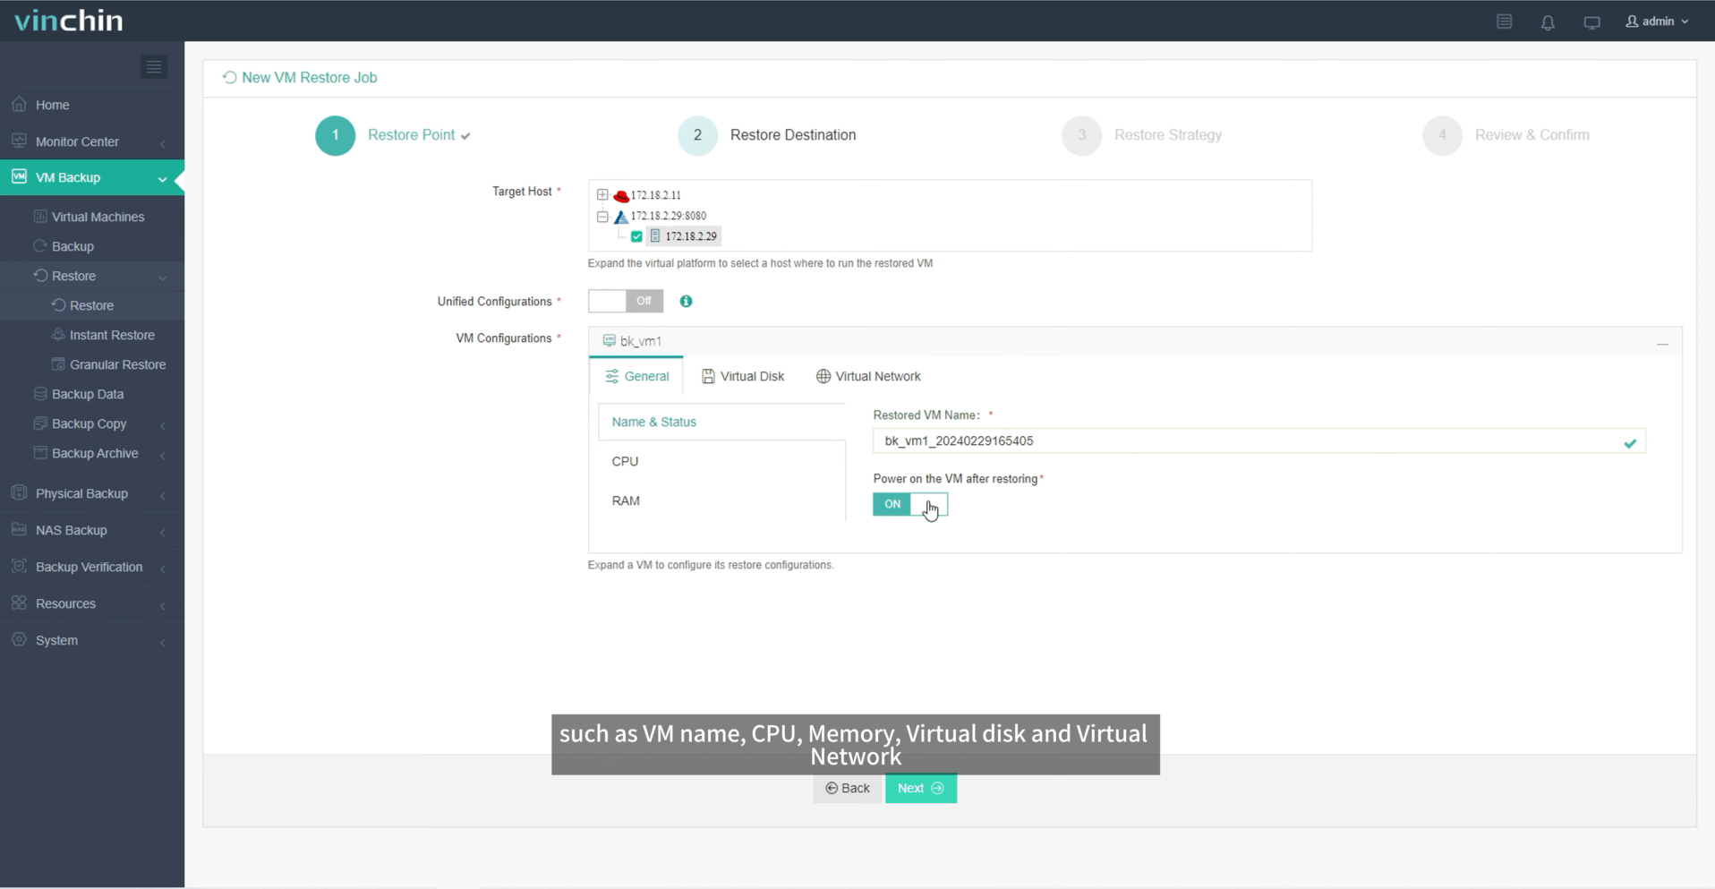The height and width of the screenshot is (889, 1715).
Task: Click the Restored VM Name input field
Action: click(1259, 441)
